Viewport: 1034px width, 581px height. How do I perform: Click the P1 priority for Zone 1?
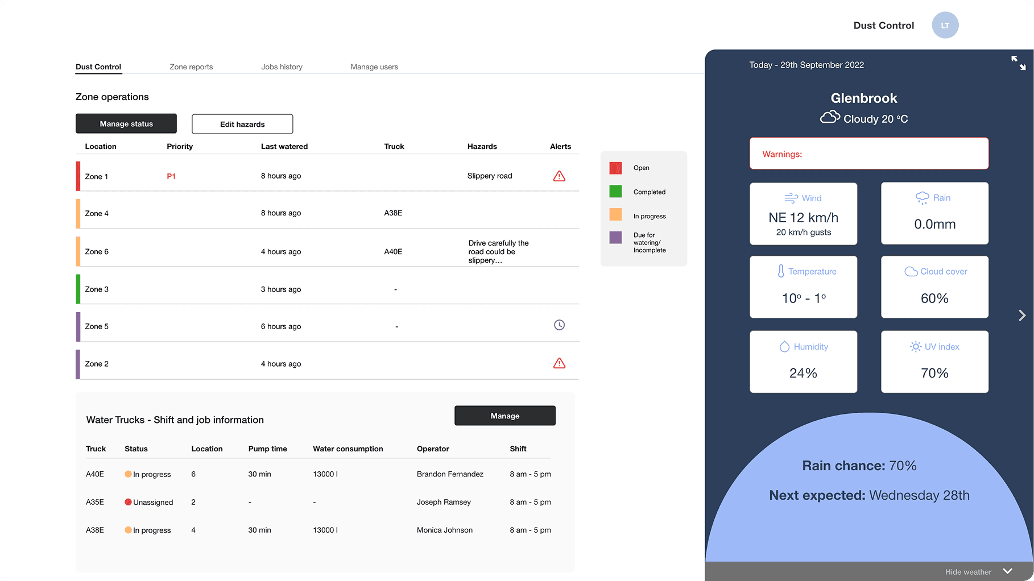pos(171,176)
